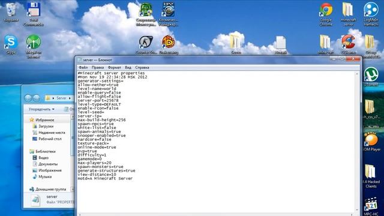Go back using Explorer's back arrow
The image size is (384, 216).
click(28, 98)
